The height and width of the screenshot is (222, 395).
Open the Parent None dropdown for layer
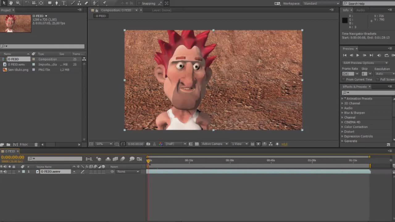click(128, 171)
